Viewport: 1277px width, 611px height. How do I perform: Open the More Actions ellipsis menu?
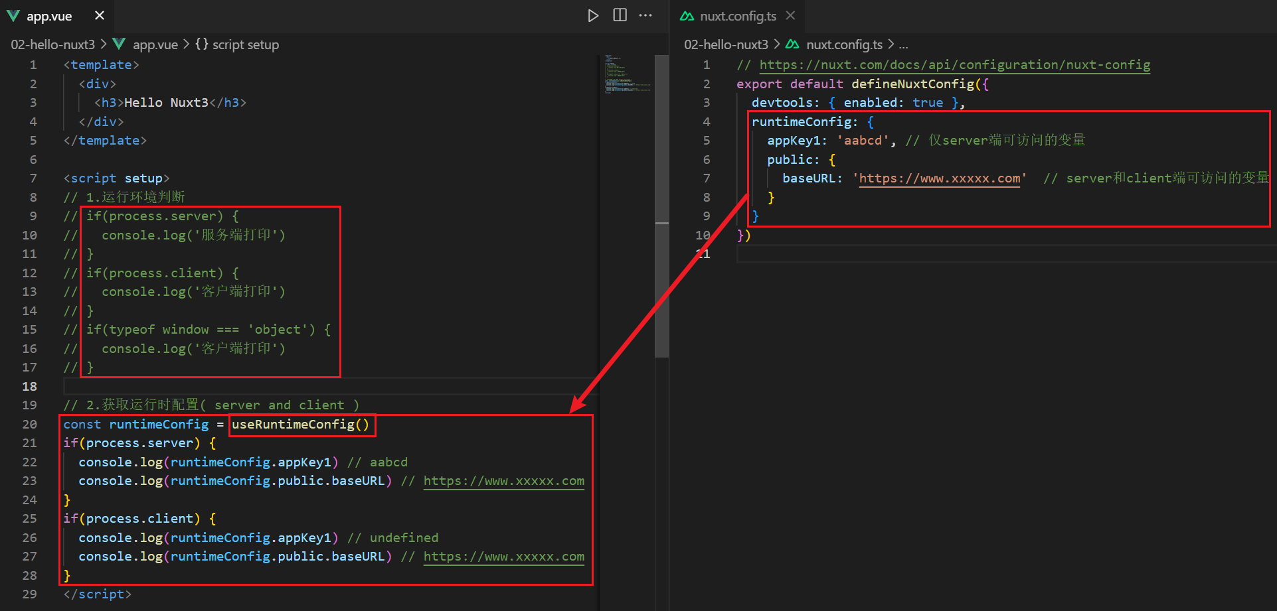tap(645, 15)
